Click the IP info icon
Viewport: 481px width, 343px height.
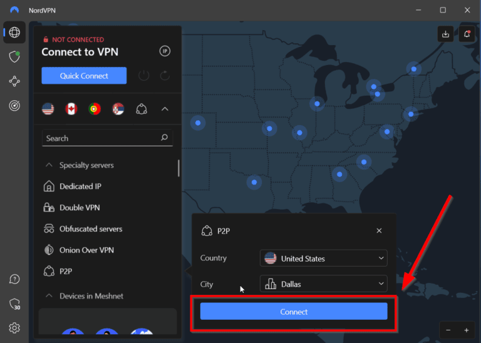(165, 51)
